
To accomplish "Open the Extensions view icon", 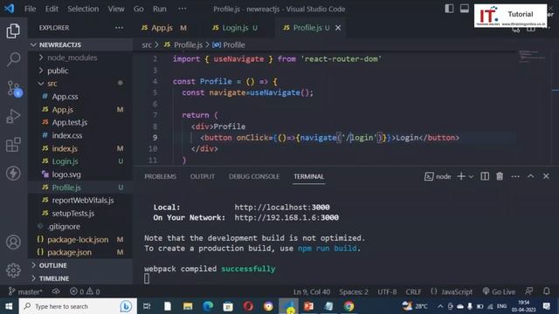I will click(x=13, y=145).
